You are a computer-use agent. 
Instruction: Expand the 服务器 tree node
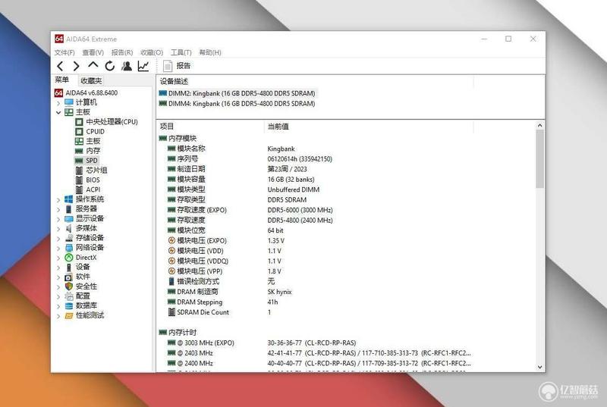58,209
